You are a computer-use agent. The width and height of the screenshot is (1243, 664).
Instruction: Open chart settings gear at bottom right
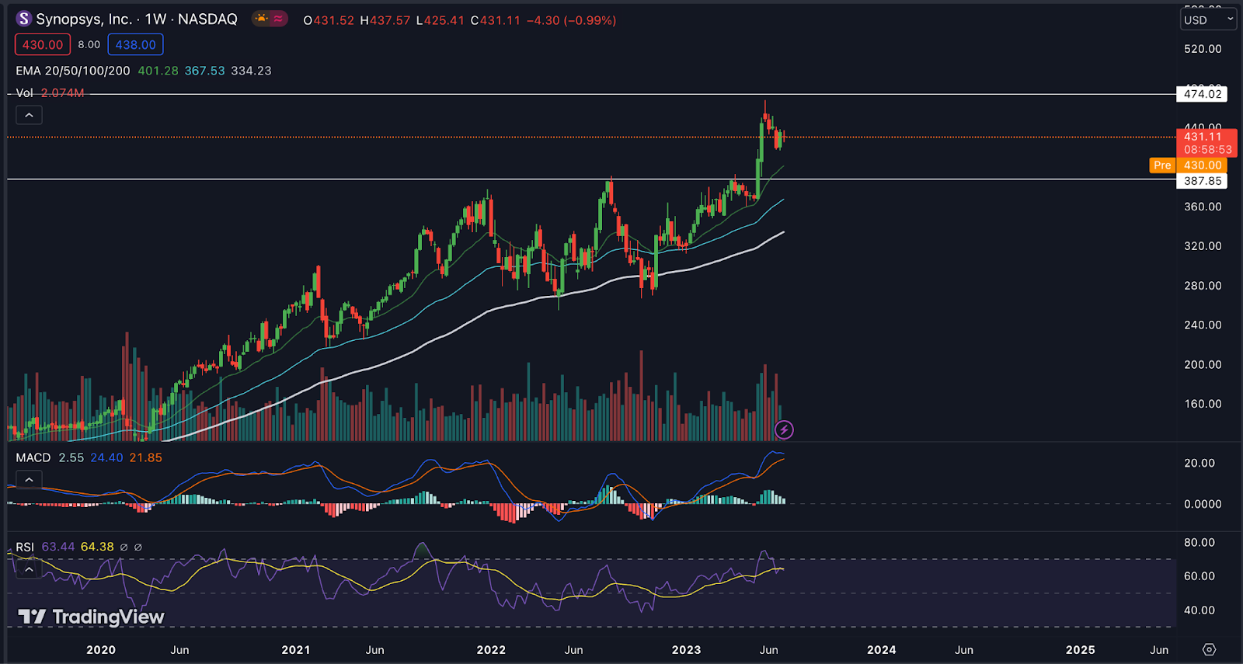coord(1209,649)
